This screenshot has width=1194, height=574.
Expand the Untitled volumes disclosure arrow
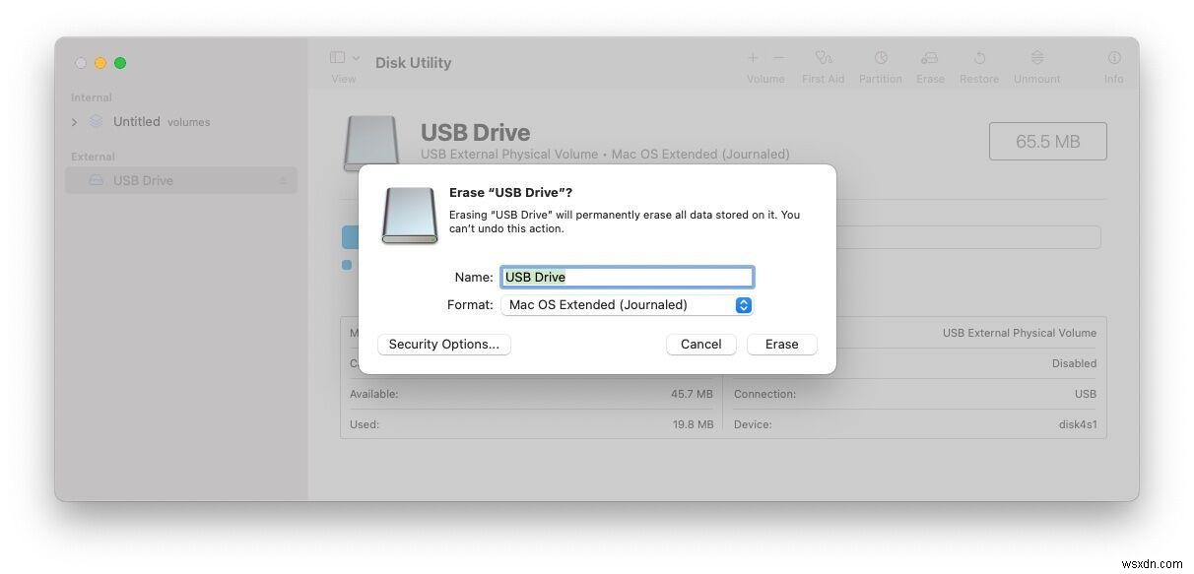(74, 122)
